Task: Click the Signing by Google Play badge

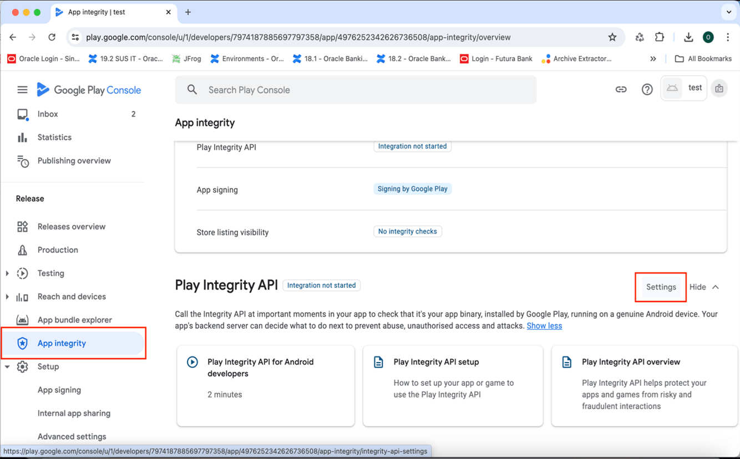Action: (412, 189)
